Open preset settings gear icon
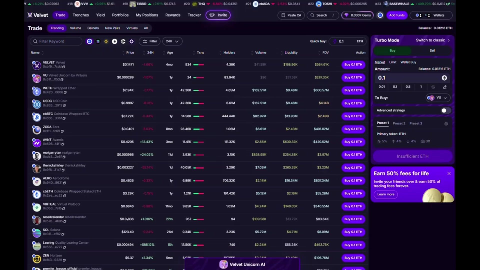 tap(446, 124)
